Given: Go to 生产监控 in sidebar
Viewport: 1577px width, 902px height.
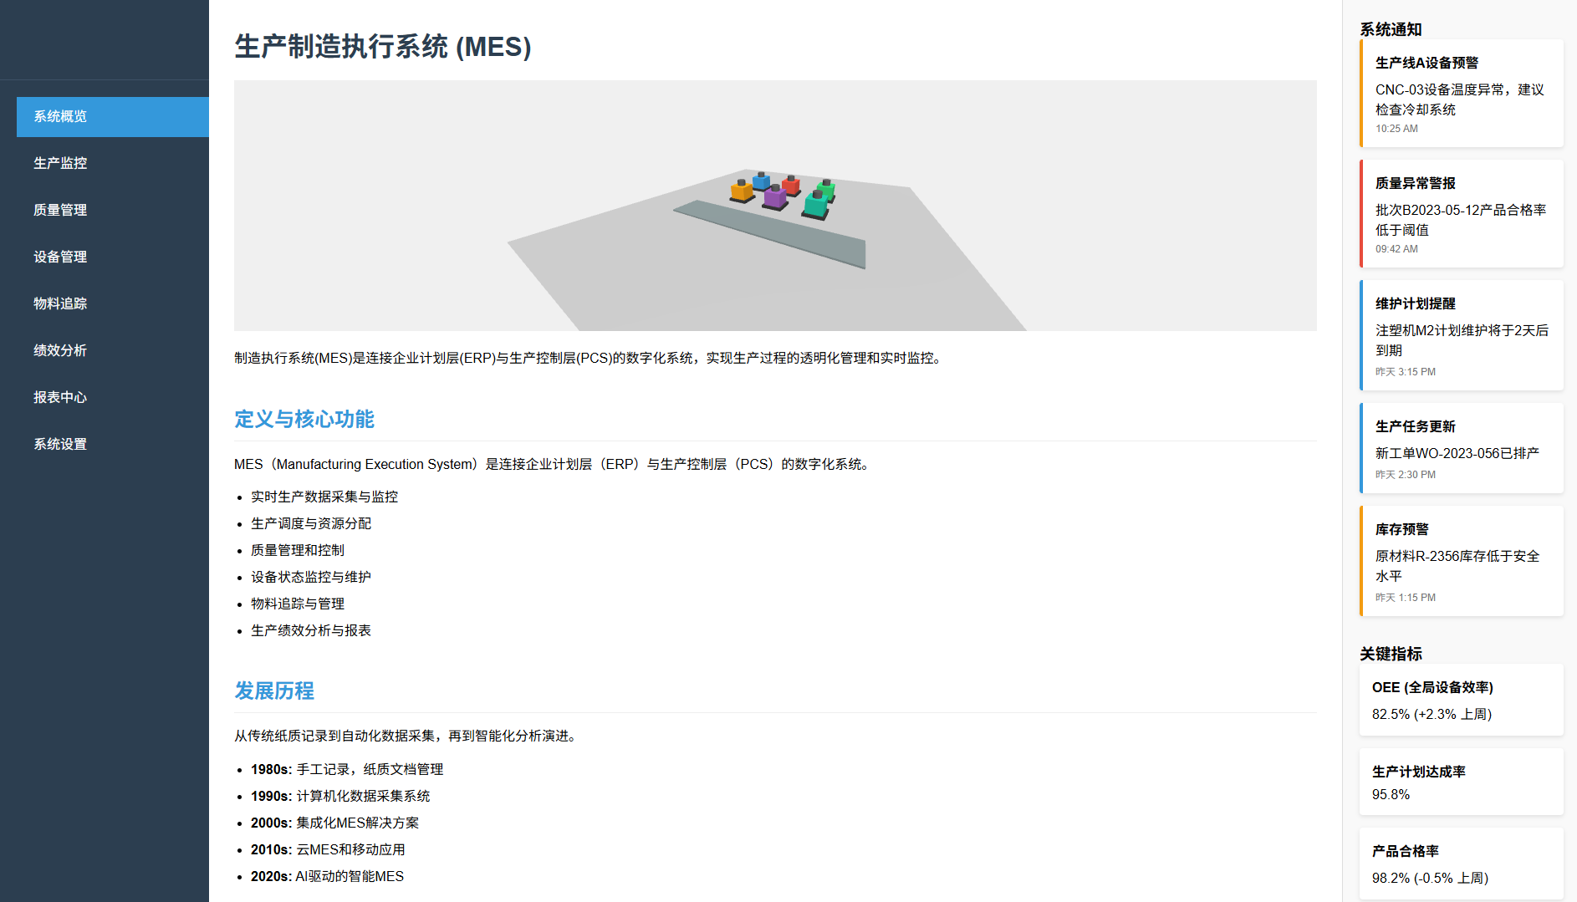Looking at the screenshot, I should (x=113, y=163).
